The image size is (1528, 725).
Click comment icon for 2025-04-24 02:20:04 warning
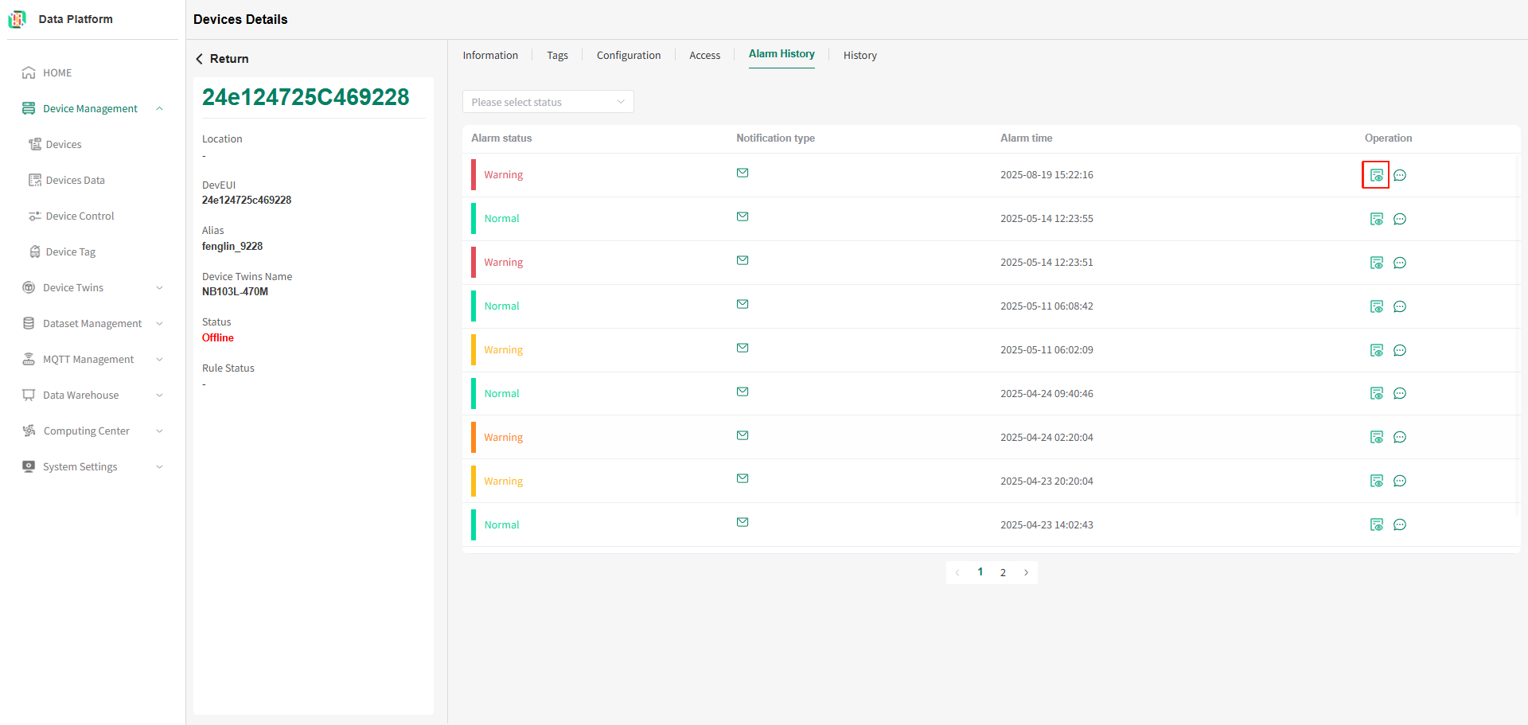1400,437
